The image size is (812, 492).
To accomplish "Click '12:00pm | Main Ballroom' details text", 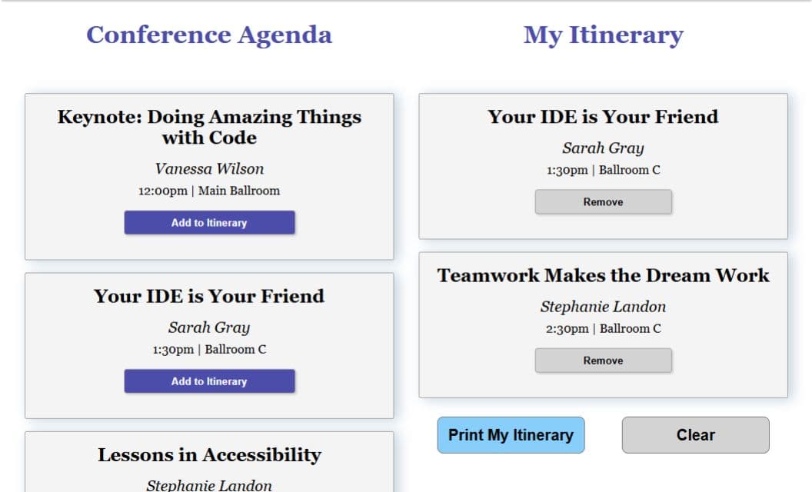I will (x=209, y=191).
